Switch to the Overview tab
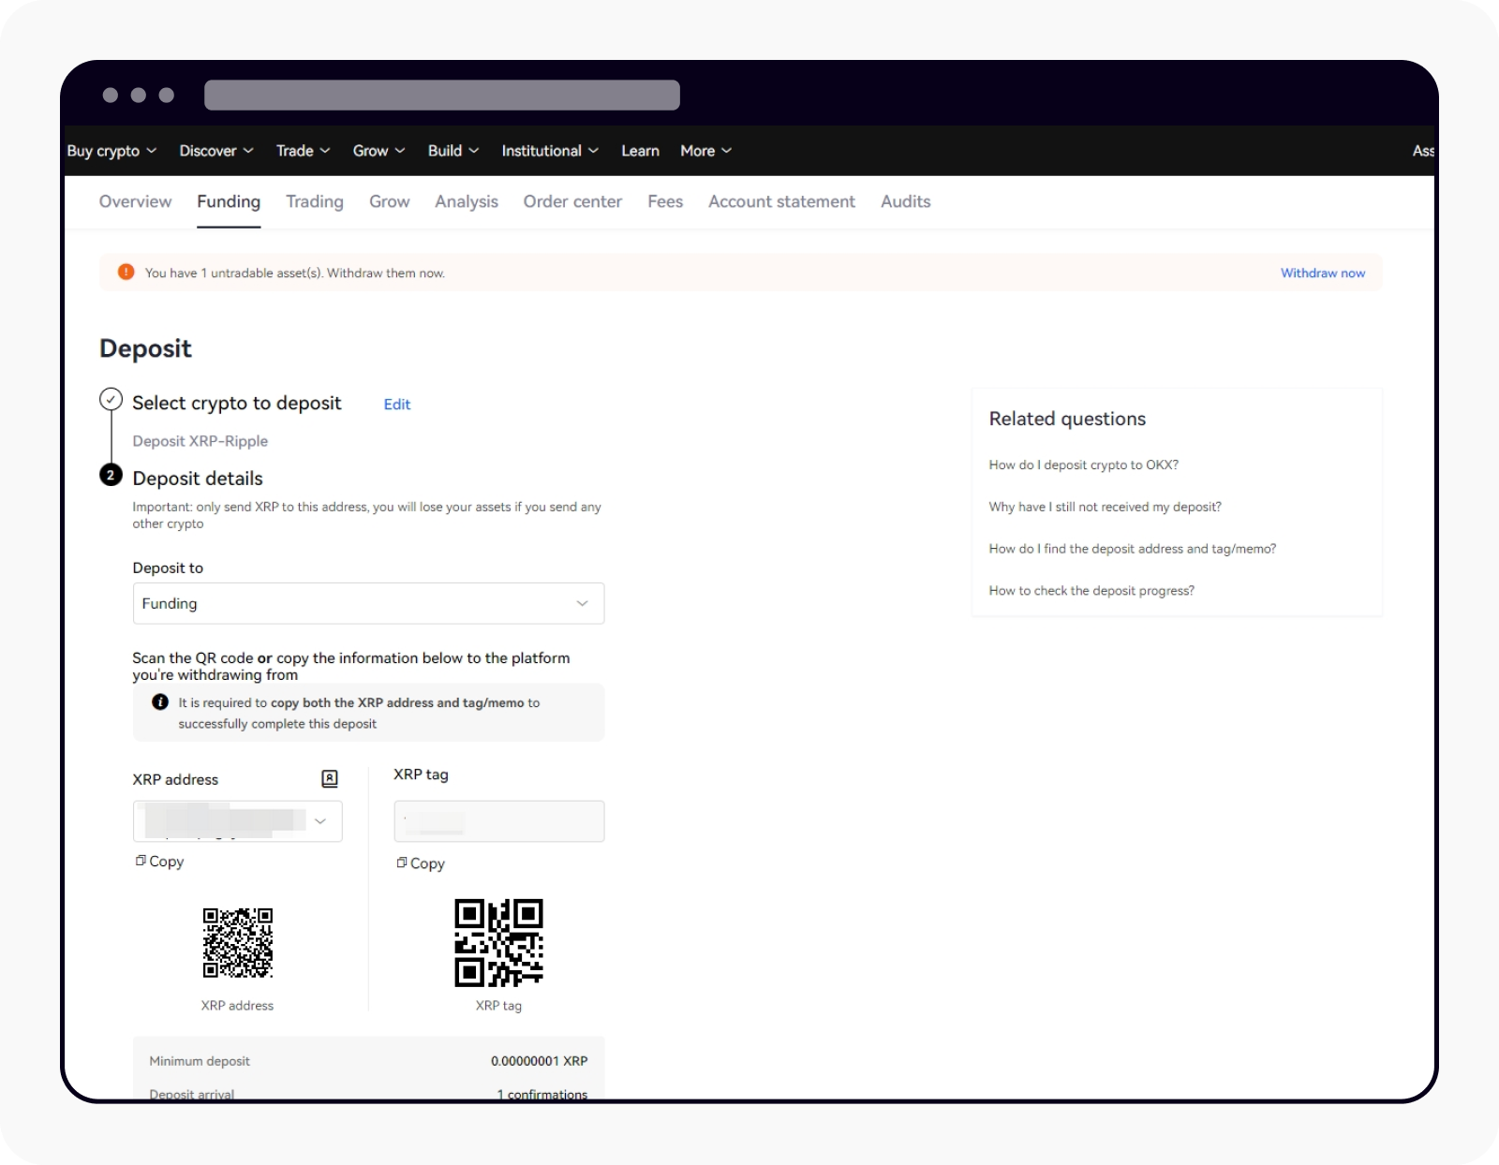Screen dimensions: 1499x1165 pyautogui.click(x=135, y=201)
